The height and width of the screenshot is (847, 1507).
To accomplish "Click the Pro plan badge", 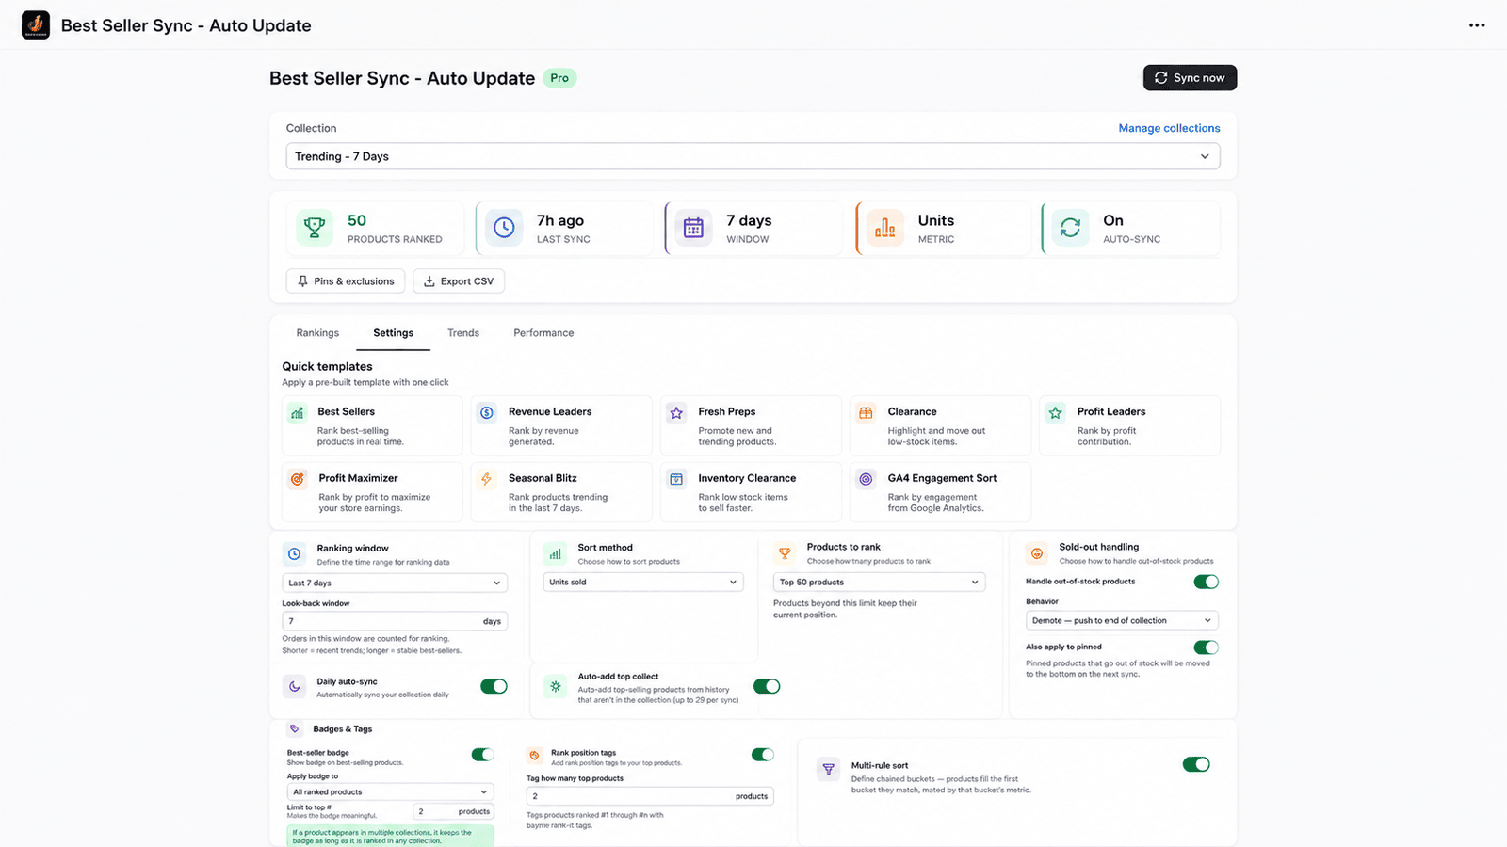I will coord(559,78).
